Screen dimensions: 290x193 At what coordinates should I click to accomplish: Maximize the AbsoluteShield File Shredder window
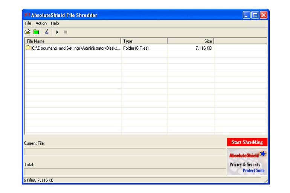[255, 15]
